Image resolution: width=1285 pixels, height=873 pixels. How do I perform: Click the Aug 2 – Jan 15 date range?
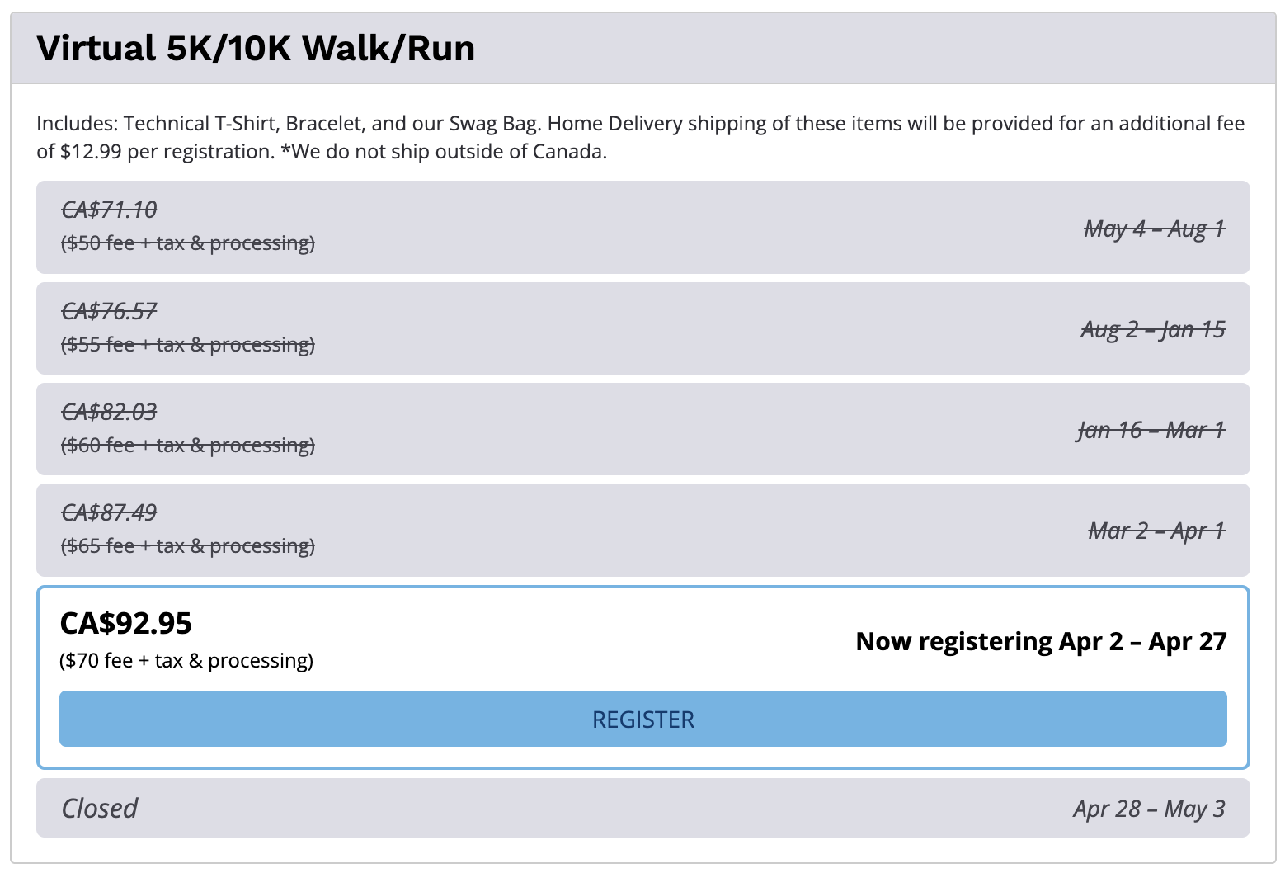[1152, 329]
